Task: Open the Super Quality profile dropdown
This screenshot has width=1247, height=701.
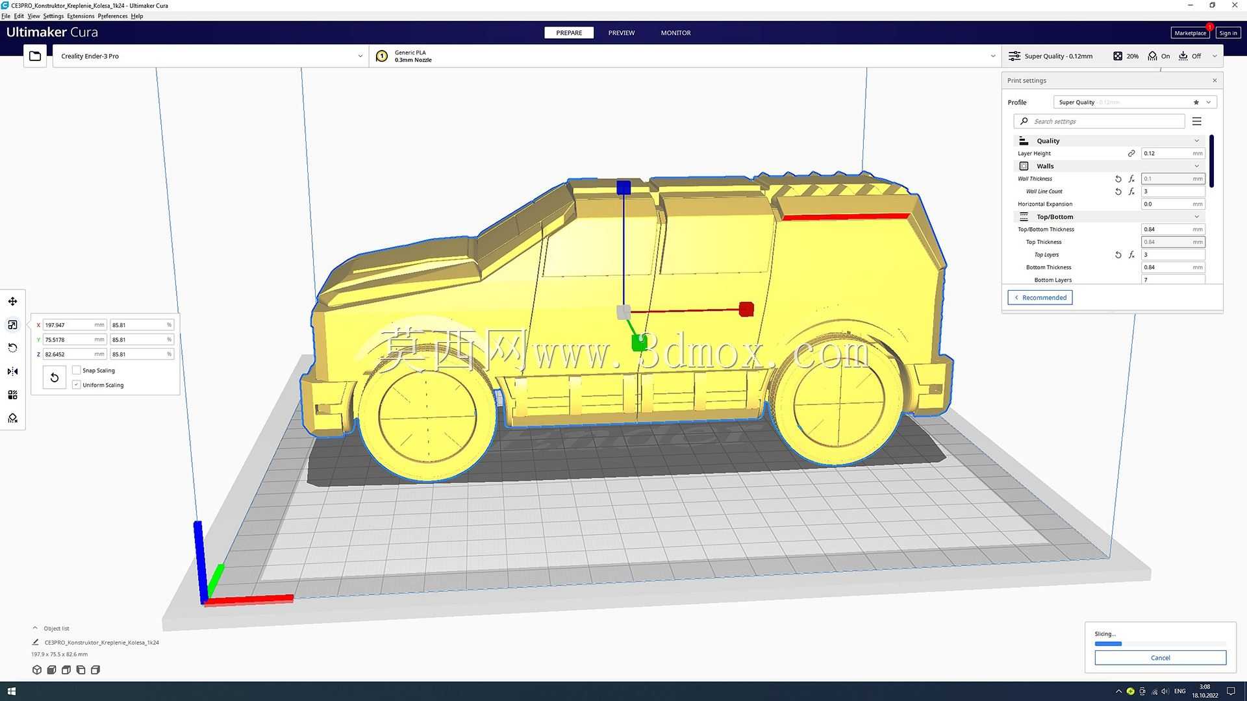Action: [x=1135, y=102]
